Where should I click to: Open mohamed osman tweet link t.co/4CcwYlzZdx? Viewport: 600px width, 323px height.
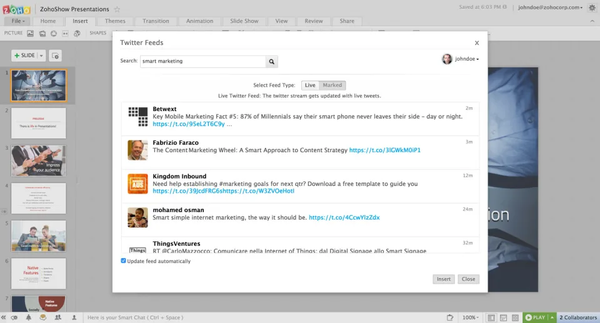tap(344, 217)
